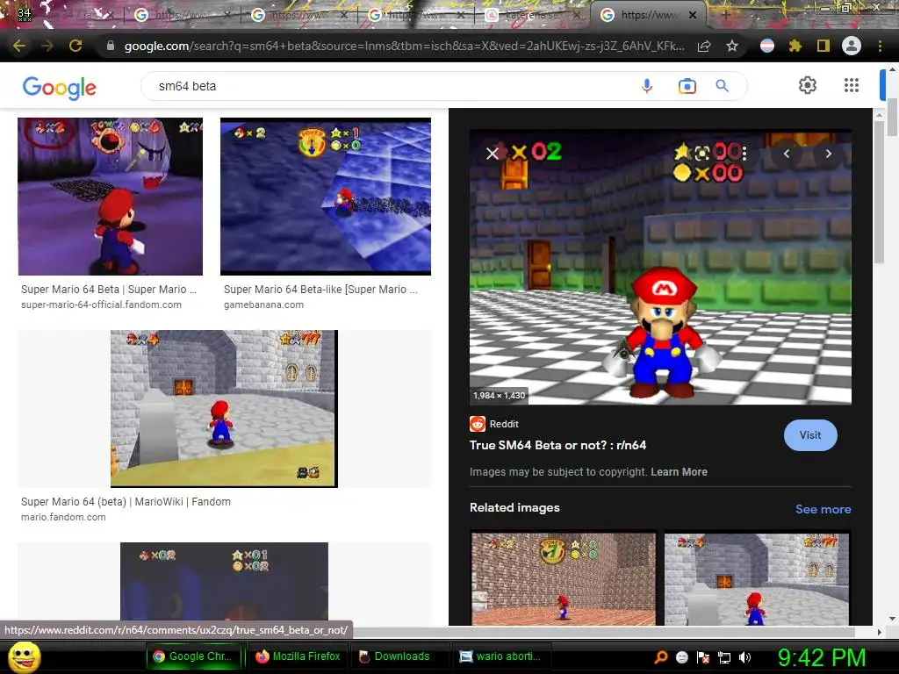The image size is (899, 674).
Task: Open the dark blue beta HUD thumbnail
Action: coord(224,582)
